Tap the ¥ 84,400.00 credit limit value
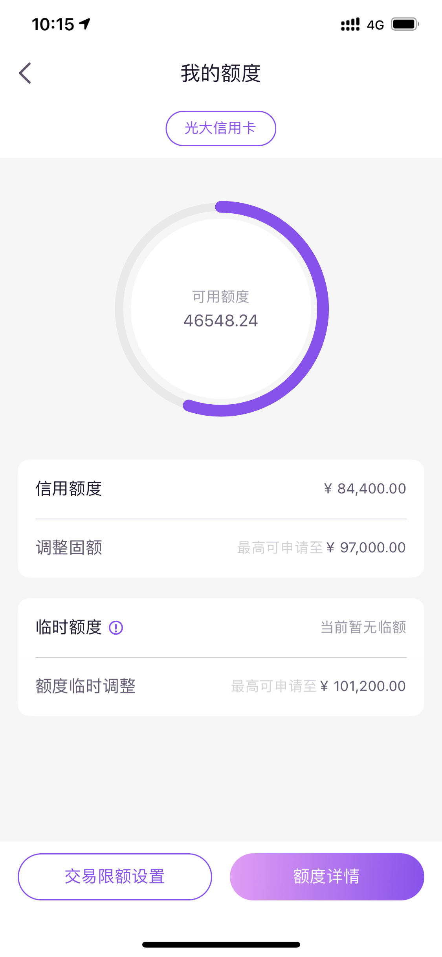 pyautogui.click(x=365, y=489)
